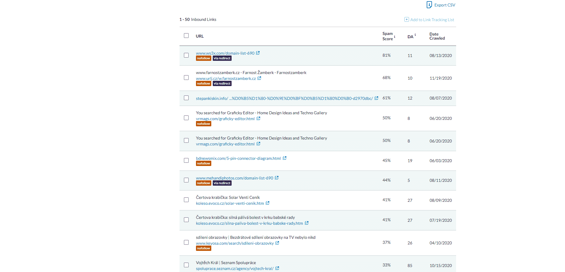Open external link icon for ws3x.com domain-list-690
565x272 pixels.
(x=258, y=53)
